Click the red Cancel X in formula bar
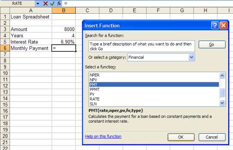Image resolution: width=233 pixels, height=150 pixels. [x=45, y=3]
